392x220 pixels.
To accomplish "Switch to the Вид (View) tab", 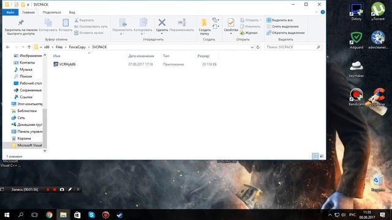I will point(72,12).
